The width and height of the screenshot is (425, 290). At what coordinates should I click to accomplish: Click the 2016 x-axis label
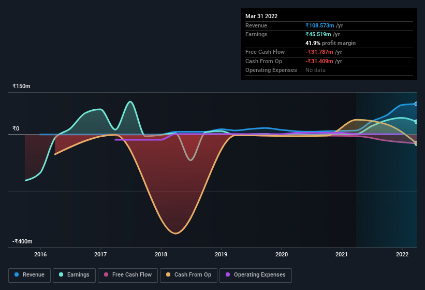(x=40, y=254)
